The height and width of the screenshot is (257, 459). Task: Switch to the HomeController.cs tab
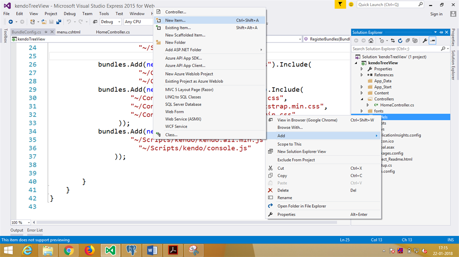[x=113, y=32]
